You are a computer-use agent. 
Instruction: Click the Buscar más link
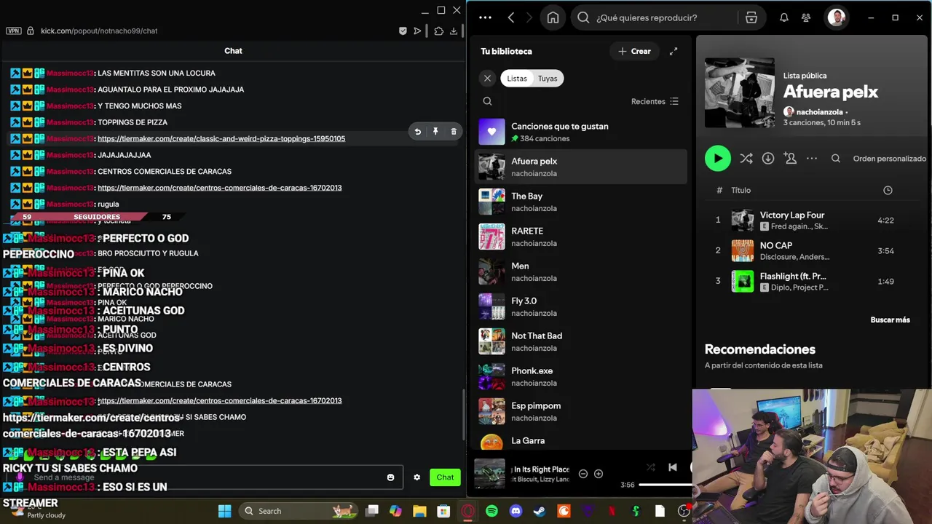pos(890,319)
